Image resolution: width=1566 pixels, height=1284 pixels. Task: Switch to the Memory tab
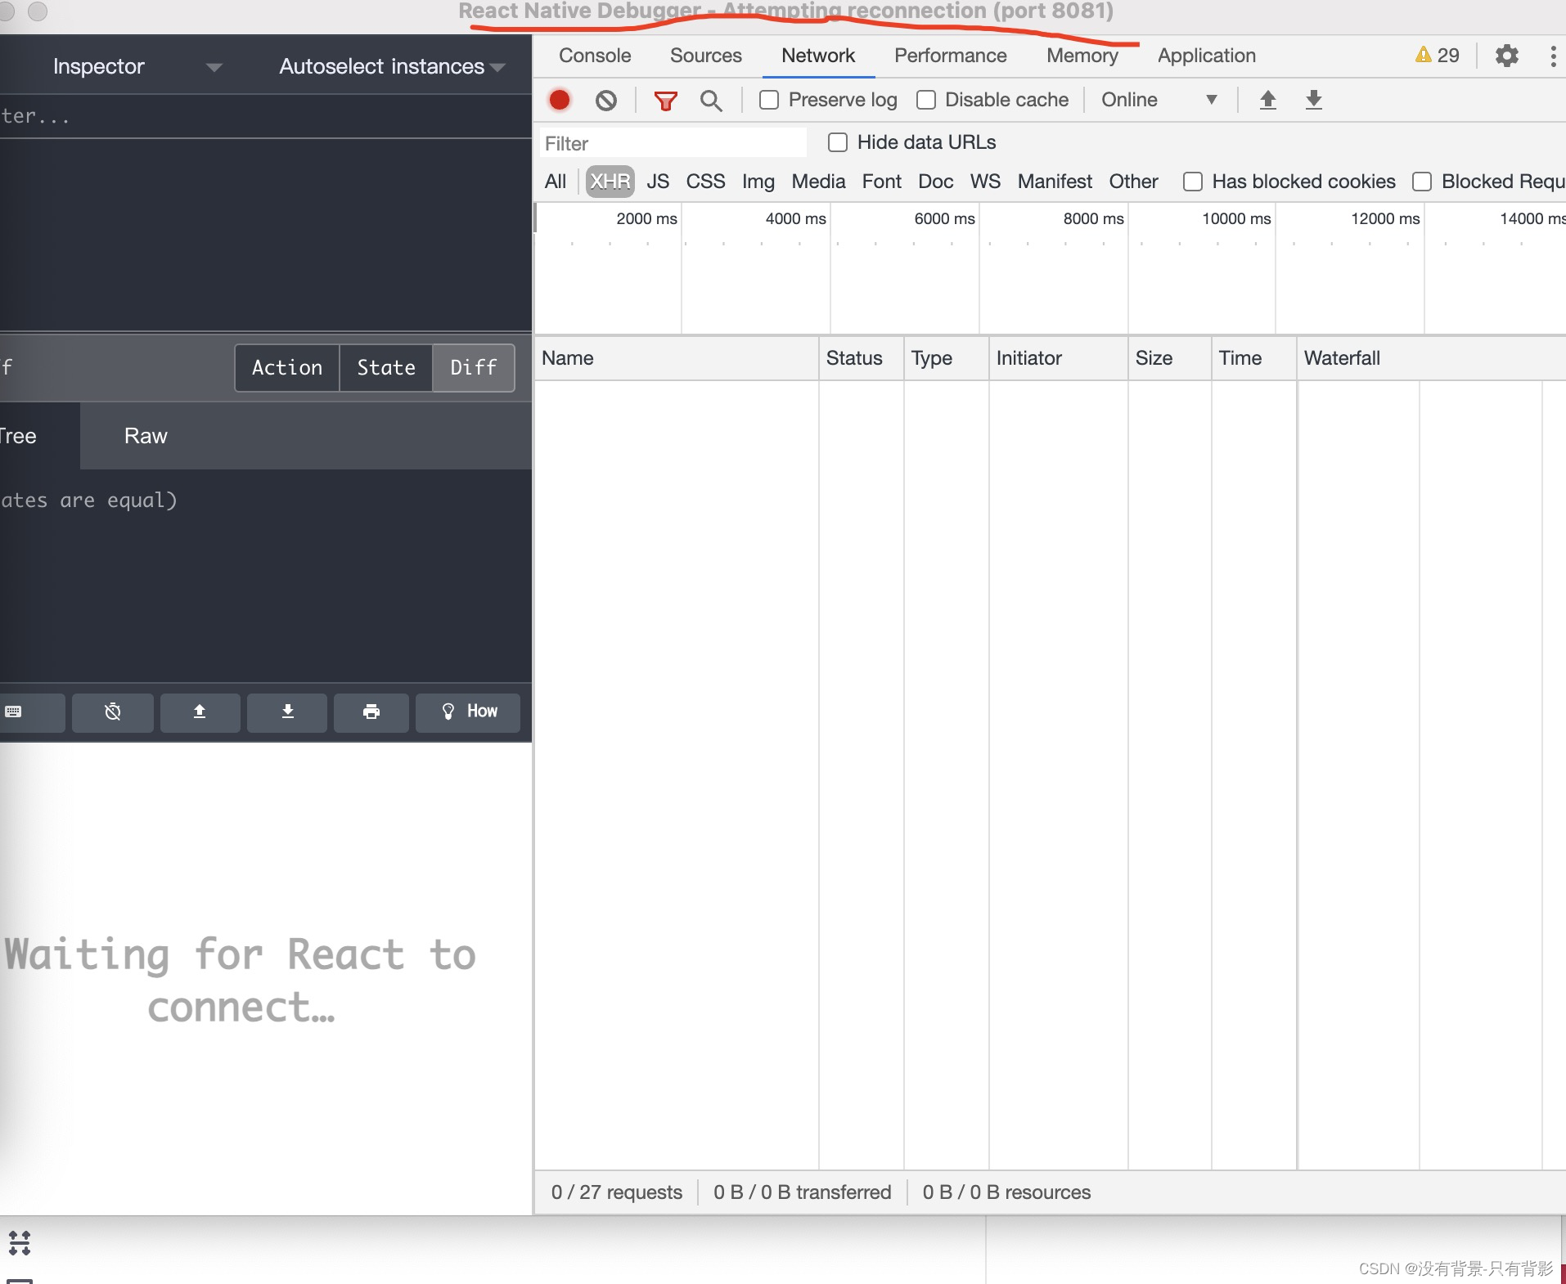[1082, 56]
